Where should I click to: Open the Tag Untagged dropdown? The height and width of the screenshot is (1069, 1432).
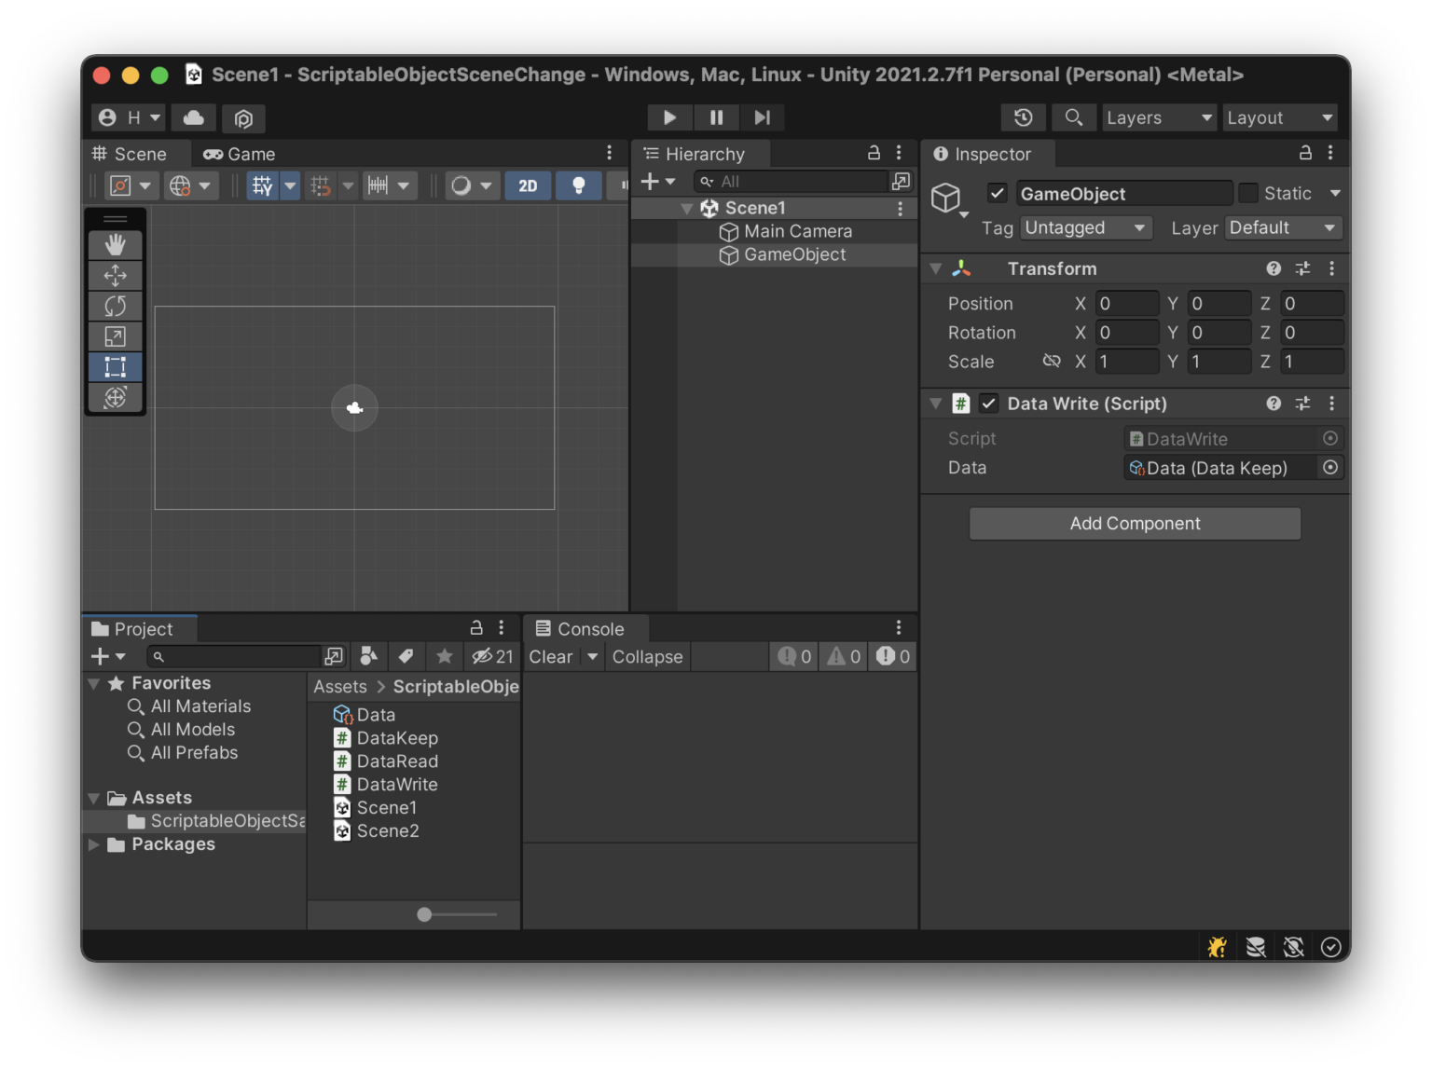tap(1085, 228)
